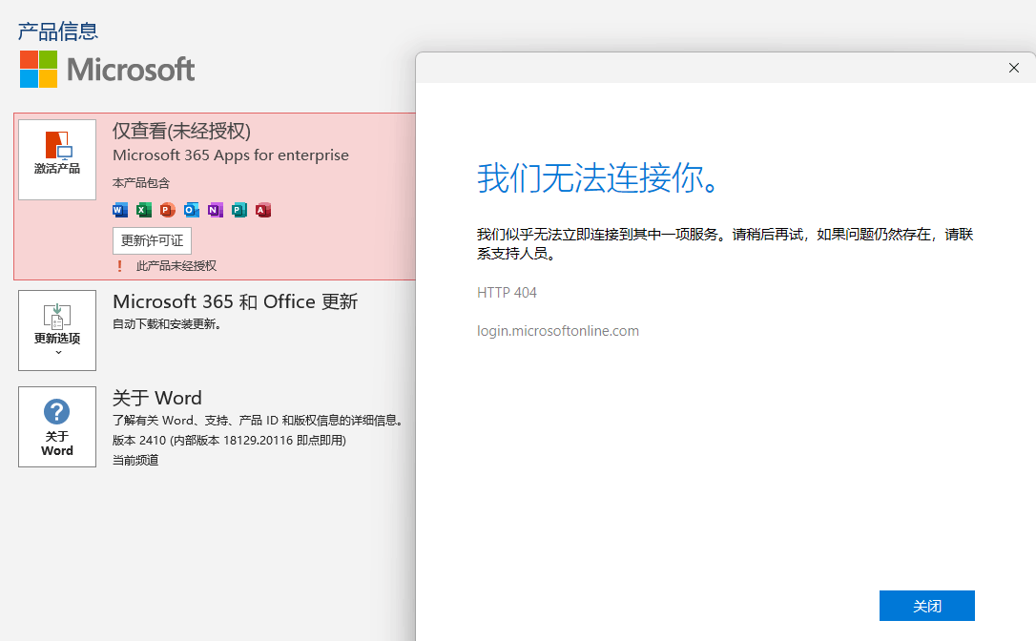1036x641 pixels.
Task: Click the Microsoft 365 和 Office 更新 heading
Action: 236,302
